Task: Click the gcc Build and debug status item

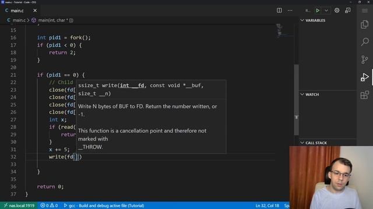Action: point(104,206)
